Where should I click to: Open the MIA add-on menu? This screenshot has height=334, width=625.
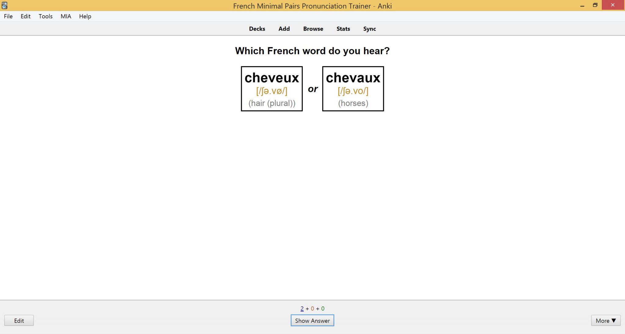(65, 16)
